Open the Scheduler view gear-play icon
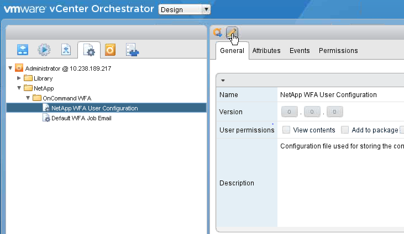 44,50
